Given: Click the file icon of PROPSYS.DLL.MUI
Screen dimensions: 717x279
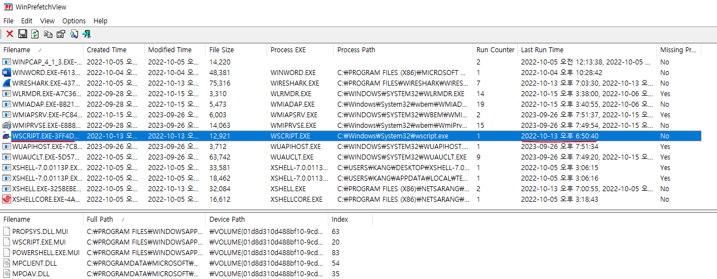Looking at the screenshot, I should click(7, 231).
